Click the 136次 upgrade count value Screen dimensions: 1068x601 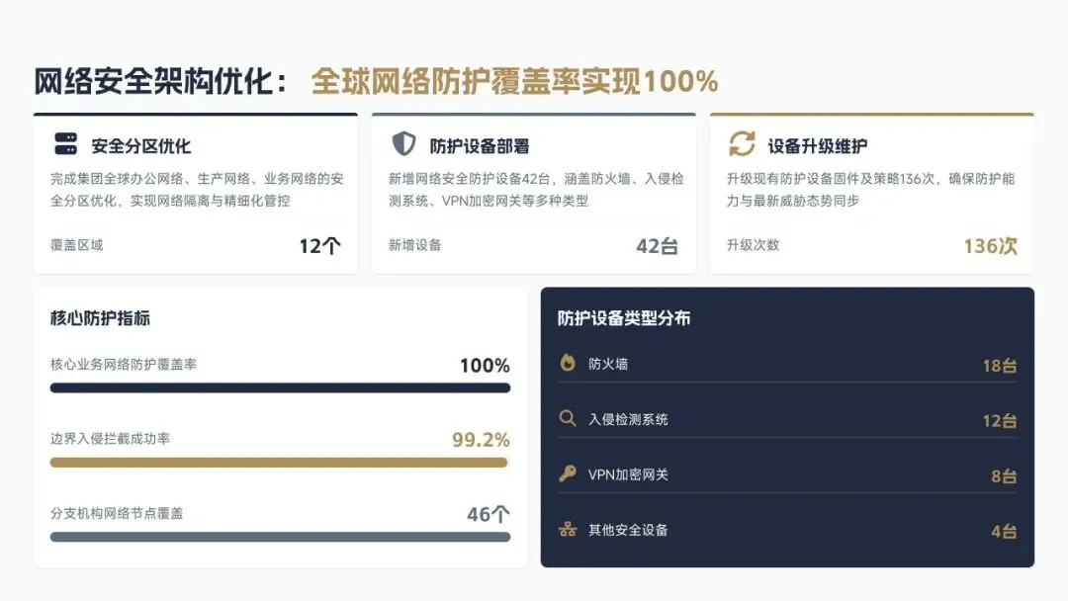[990, 246]
